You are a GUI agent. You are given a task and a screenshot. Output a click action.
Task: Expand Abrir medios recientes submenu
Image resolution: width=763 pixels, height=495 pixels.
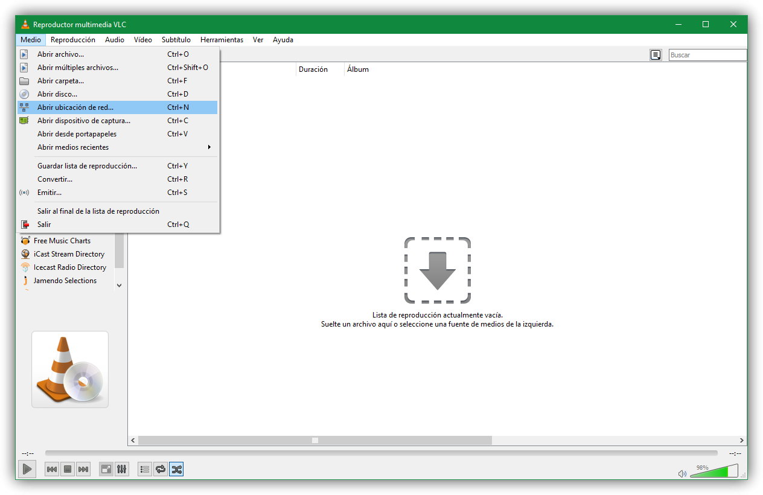(118, 147)
